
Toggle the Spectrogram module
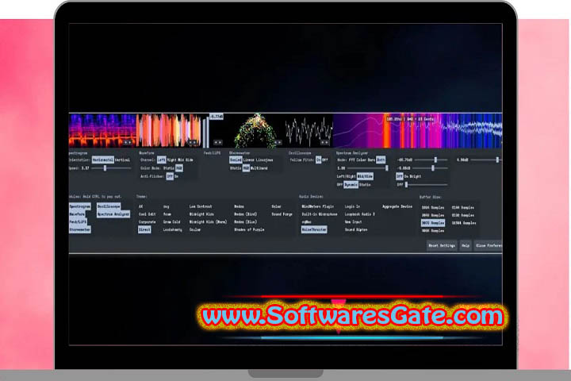[80, 206]
